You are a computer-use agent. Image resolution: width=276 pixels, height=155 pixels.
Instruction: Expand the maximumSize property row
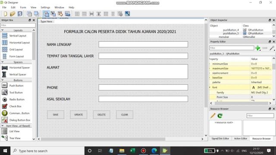coord(210,68)
